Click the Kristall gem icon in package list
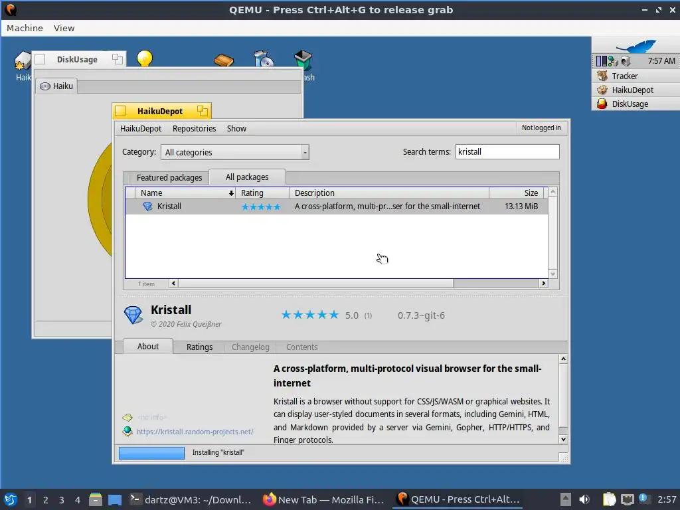 point(147,207)
